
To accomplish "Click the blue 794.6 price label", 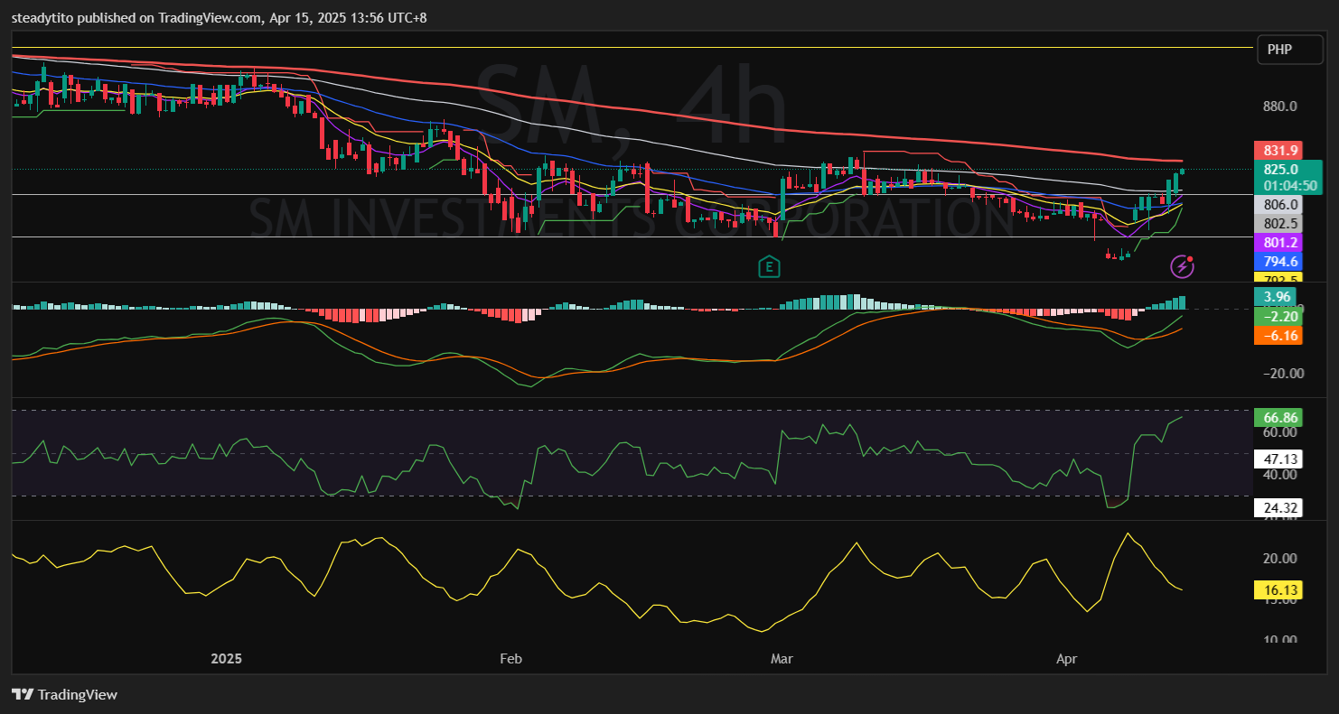I will pyautogui.click(x=1280, y=261).
